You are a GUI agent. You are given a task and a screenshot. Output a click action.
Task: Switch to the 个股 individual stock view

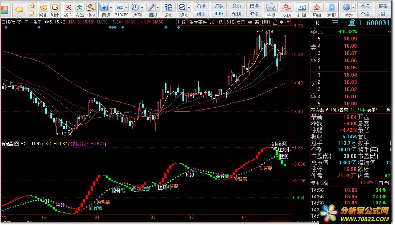(365, 14)
